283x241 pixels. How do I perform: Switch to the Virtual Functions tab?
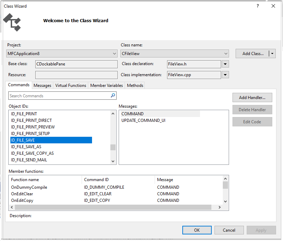pos(71,86)
